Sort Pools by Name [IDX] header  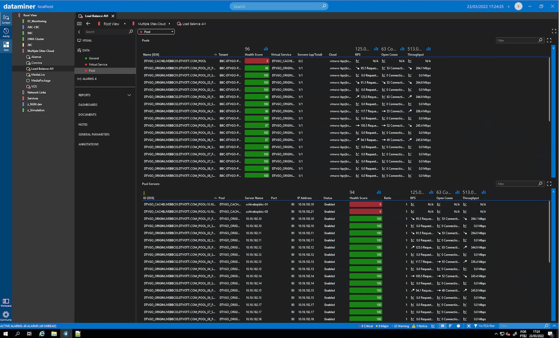pyautogui.click(x=151, y=55)
